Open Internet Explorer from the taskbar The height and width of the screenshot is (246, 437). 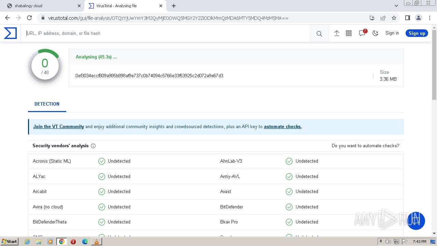[27, 242]
